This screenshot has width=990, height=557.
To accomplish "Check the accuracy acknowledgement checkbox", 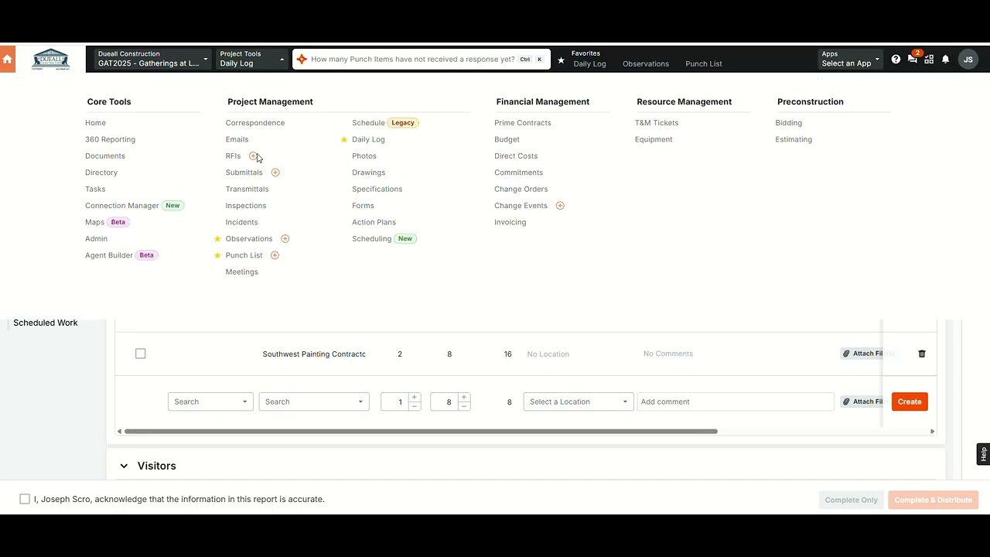I will [x=25, y=499].
